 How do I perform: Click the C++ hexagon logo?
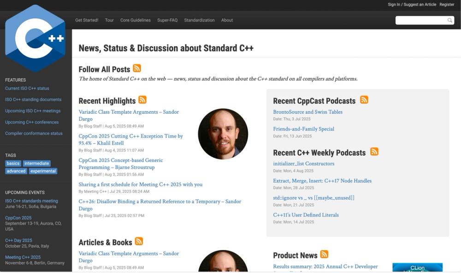[x=35, y=38]
